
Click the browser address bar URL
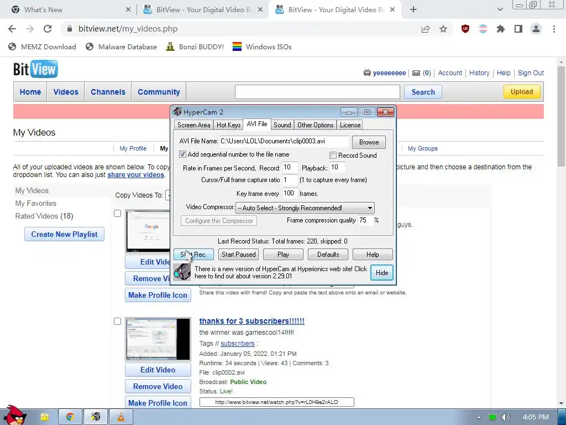pos(128,29)
